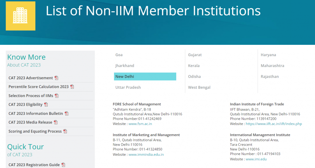Click the About CAT 2023 subheading

click(24, 65)
